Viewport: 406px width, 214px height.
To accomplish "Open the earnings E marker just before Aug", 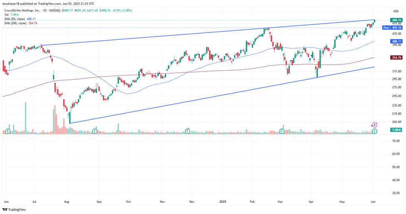I will click(95, 131).
